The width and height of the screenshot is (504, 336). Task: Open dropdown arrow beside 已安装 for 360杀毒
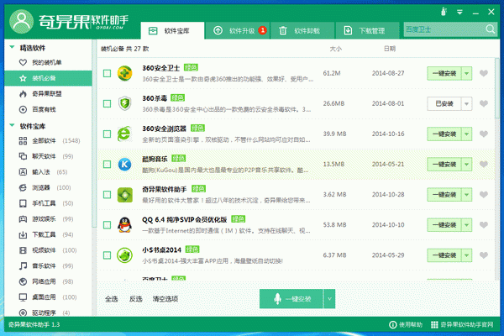(467, 103)
